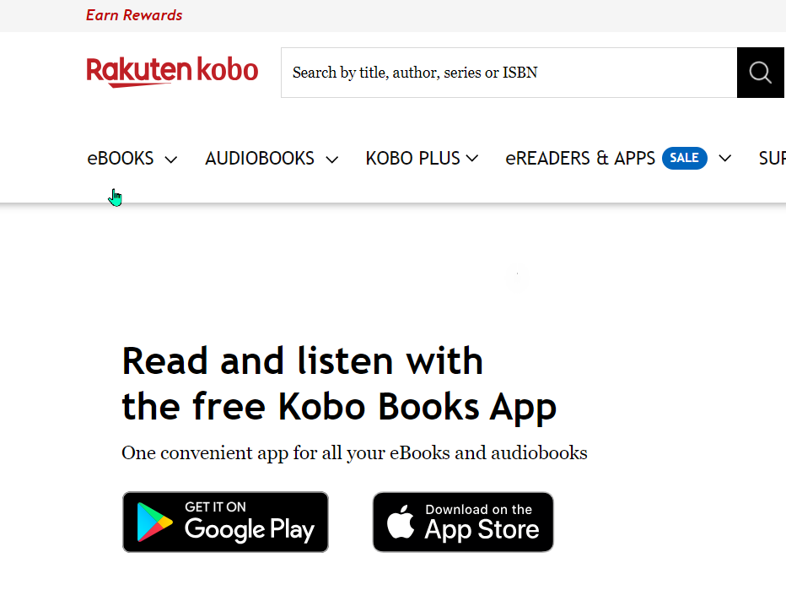Follow the Earn Rewards link
786x601 pixels.
(x=134, y=15)
